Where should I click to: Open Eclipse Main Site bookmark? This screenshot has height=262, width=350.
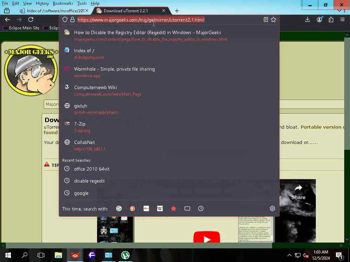pyautogui.click(x=21, y=28)
